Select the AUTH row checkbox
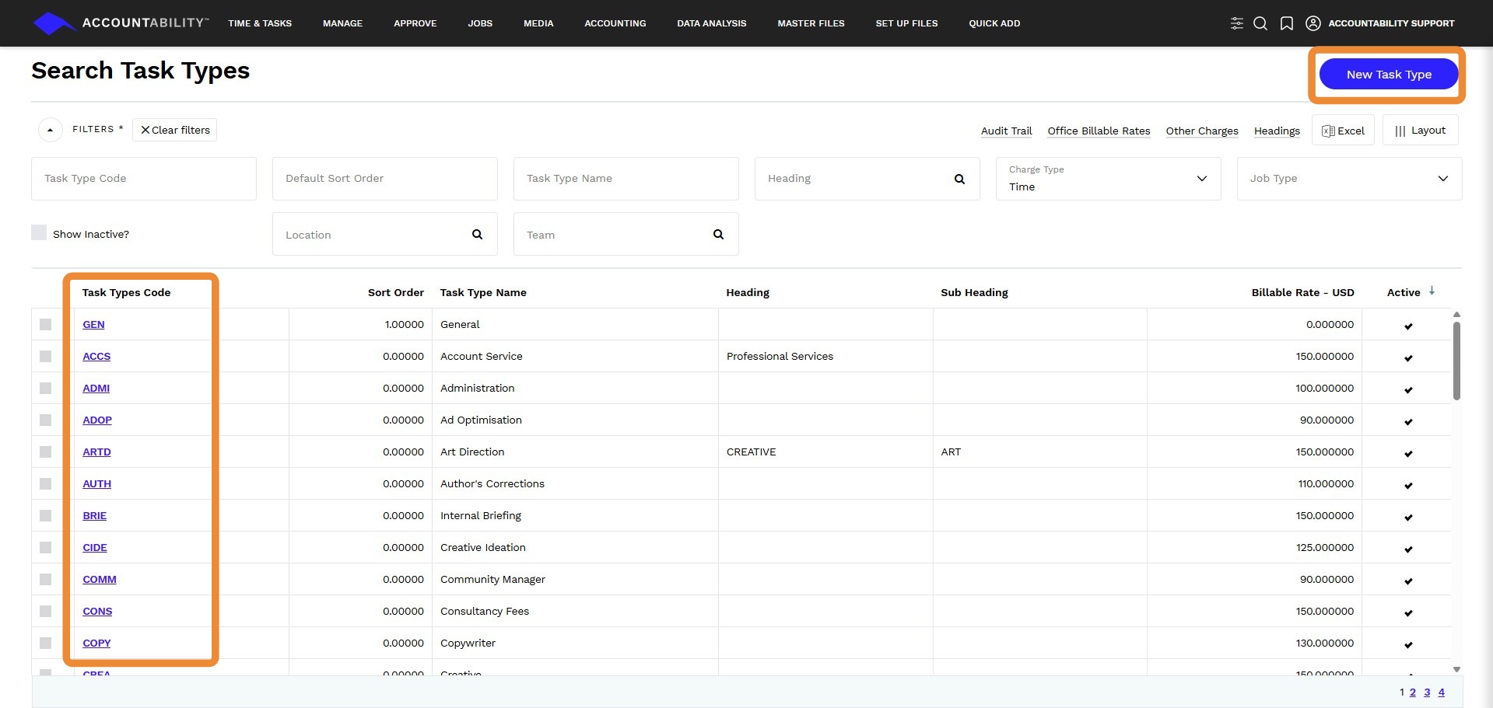This screenshot has width=1493, height=708. click(46, 483)
